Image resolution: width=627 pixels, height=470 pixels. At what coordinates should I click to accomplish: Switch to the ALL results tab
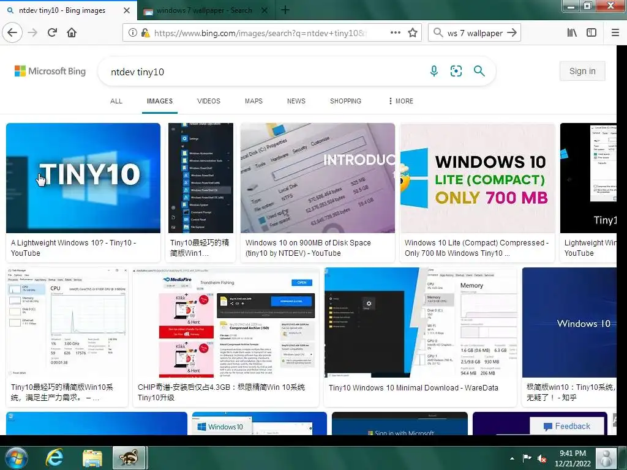[x=116, y=101]
